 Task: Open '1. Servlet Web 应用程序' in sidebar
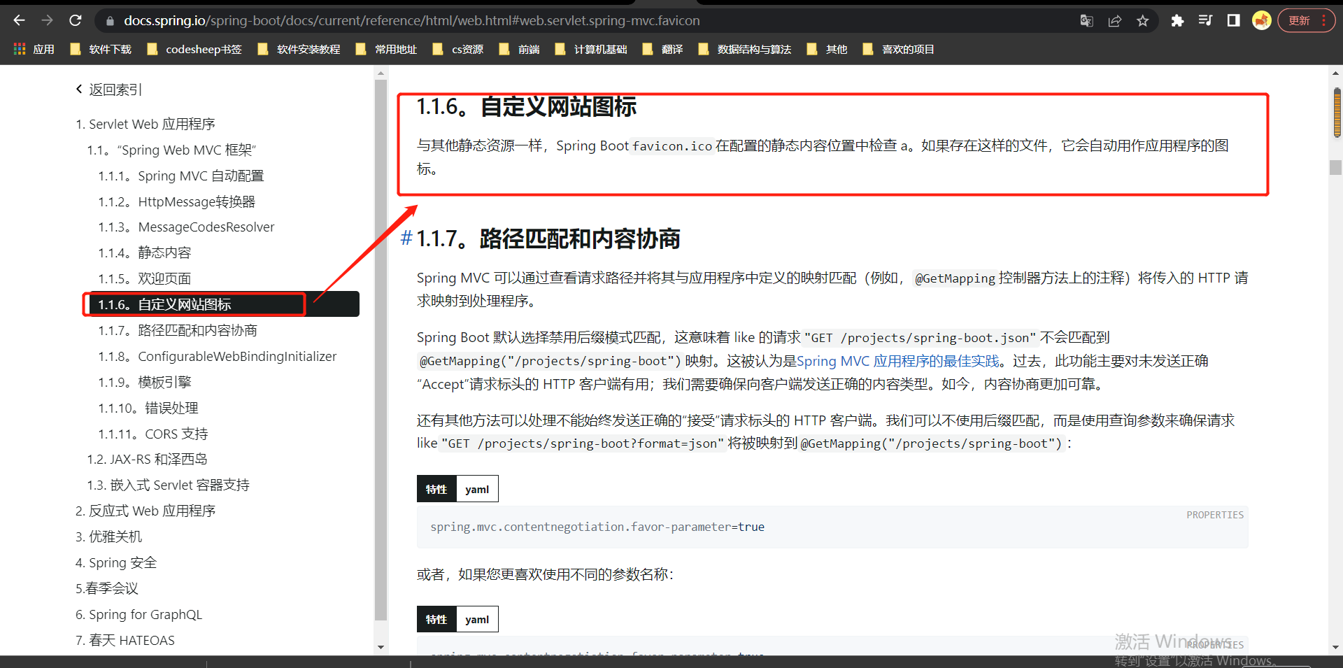(x=145, y=124)
